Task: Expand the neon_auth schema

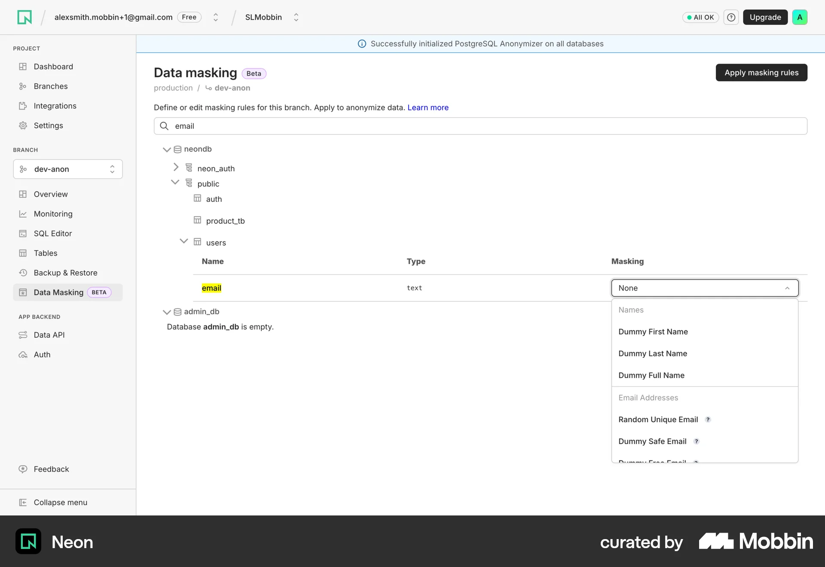Action: 176,167
